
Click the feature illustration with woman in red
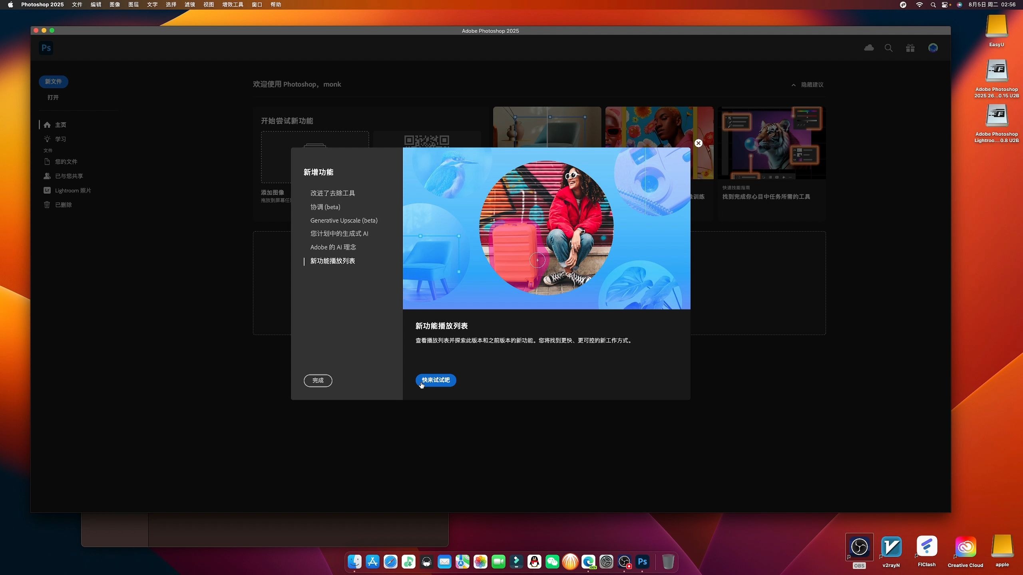coord(546,228)
